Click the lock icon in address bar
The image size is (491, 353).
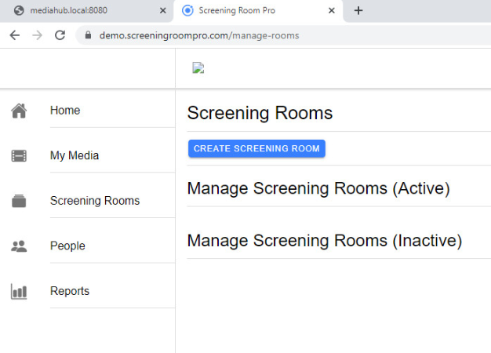(89, 35)
